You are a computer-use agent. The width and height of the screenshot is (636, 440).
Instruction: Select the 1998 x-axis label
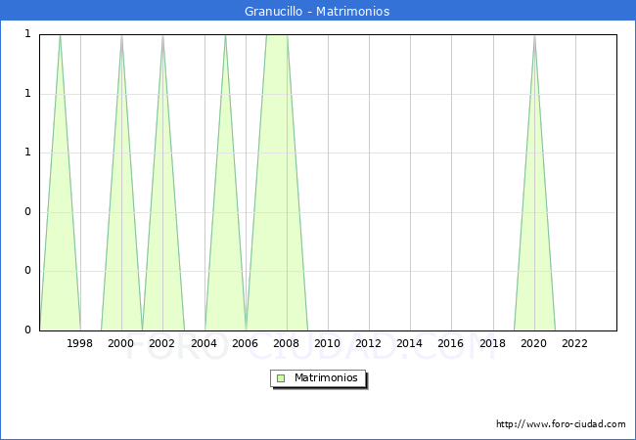pos(79,343)
